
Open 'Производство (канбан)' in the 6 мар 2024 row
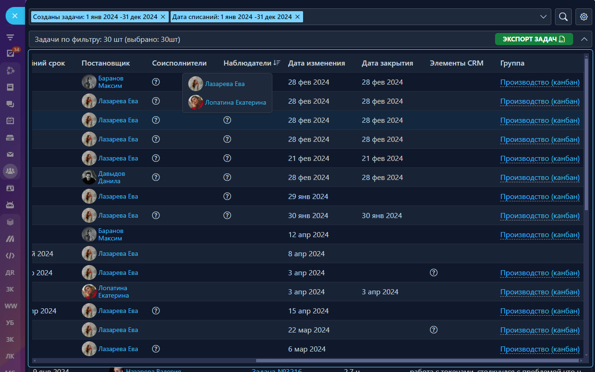pyautogui.click(x=540, y=349)
